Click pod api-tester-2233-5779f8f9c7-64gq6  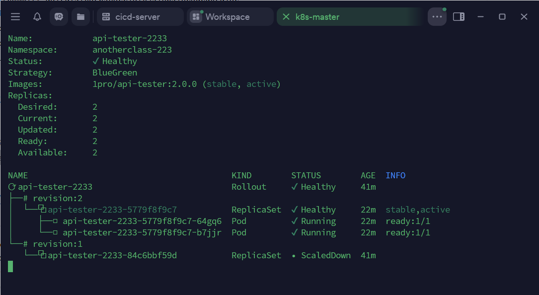coord(142,221)
